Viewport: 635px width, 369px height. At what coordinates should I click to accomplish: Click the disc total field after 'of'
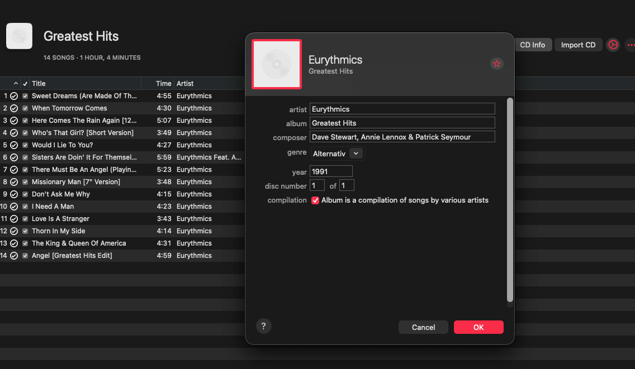347,185
